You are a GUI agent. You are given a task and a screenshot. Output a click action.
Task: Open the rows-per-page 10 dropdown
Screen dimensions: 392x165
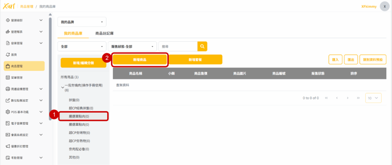pos(373,98)
